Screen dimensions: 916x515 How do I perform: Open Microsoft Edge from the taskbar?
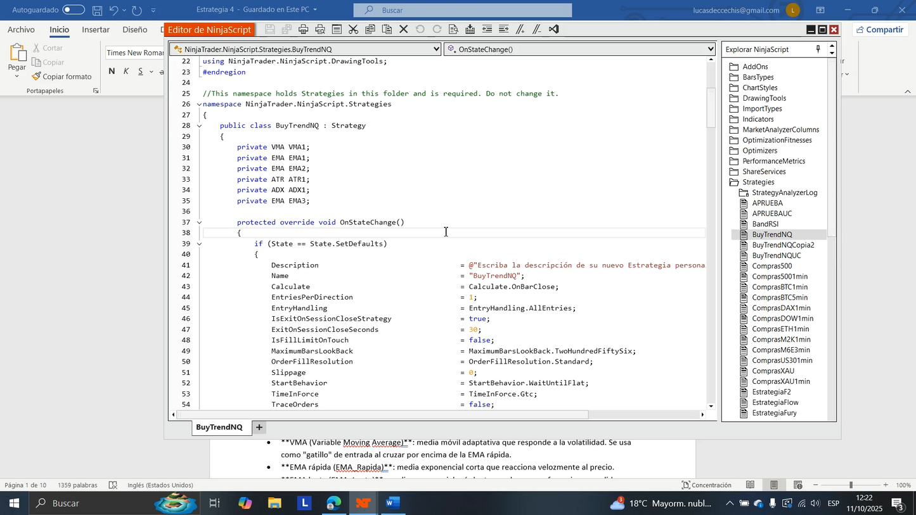tap(333, 504)
